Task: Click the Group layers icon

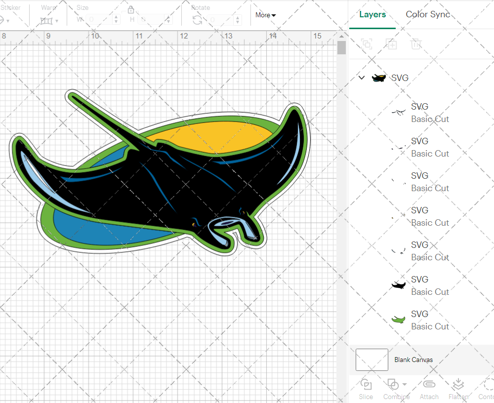Action: point(367,44)
